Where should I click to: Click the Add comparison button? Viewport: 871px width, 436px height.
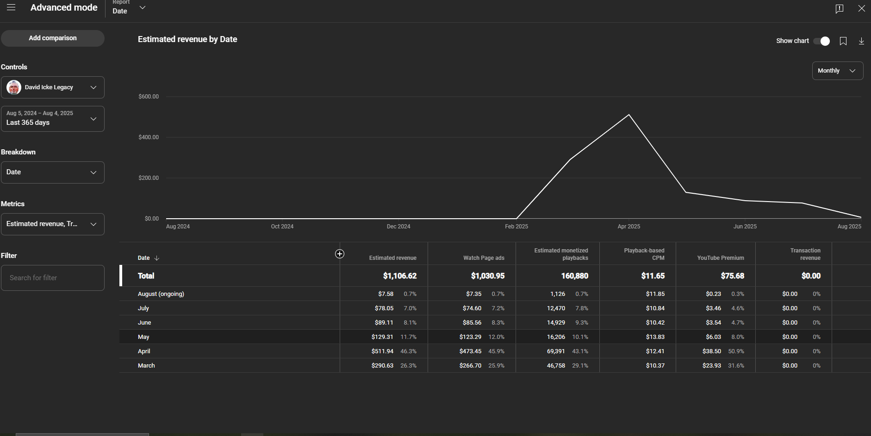(53, 38)
